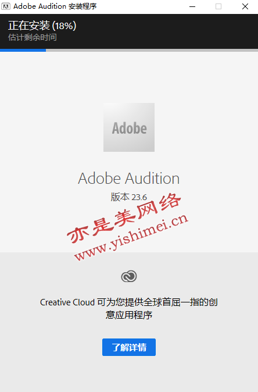Click the 版本 23.6 version label

pos(129,197)
